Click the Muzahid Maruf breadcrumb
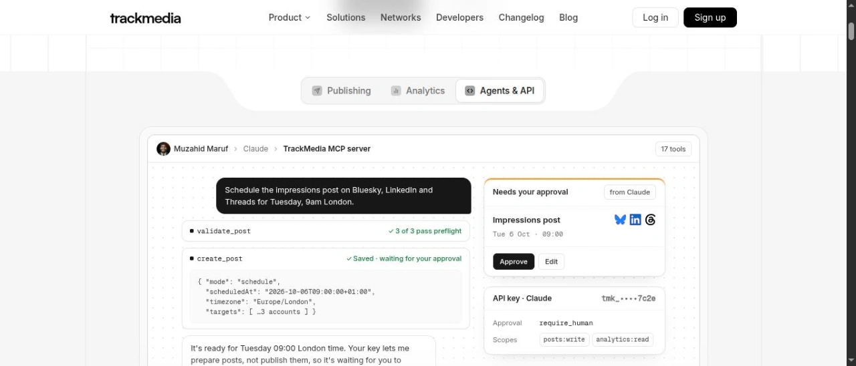 [201, 149]
